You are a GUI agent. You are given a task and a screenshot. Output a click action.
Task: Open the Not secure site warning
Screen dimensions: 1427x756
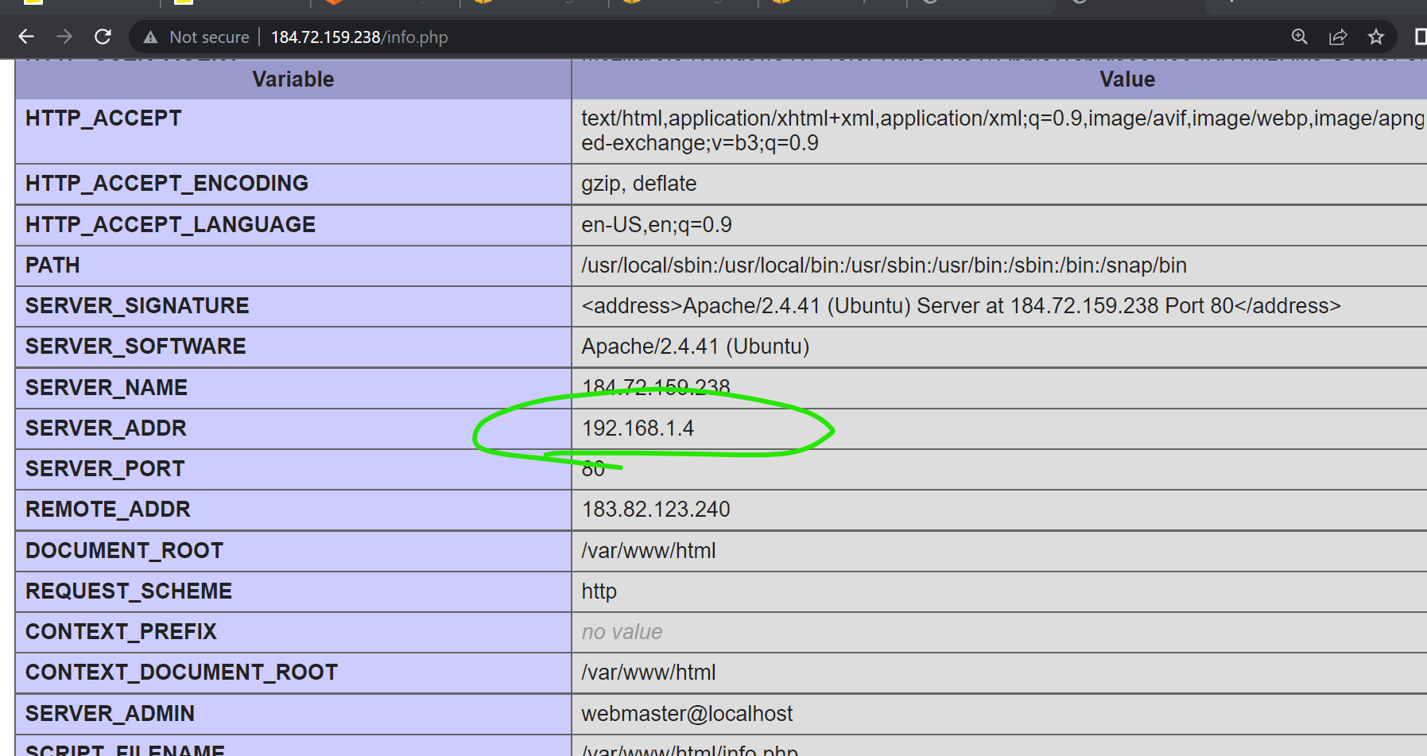[196, 37]
